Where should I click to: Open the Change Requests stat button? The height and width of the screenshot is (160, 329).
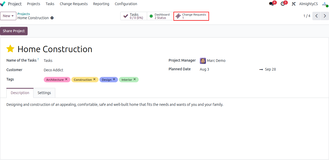pos(191,16)
